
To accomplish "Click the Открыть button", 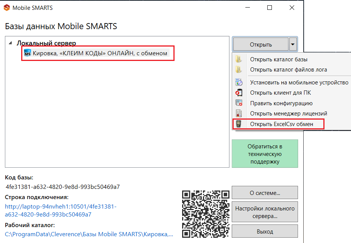I will pyautogui.click(x=261, y=44).
